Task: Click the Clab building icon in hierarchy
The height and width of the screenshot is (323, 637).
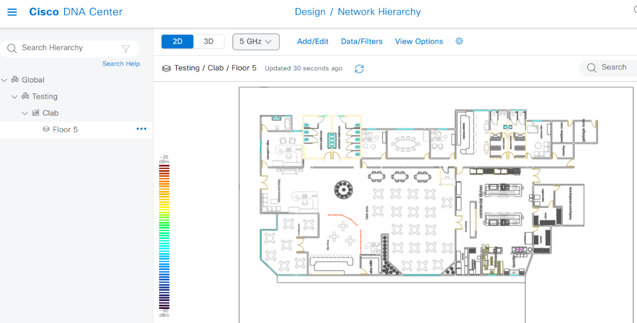Action: (36, 112)
